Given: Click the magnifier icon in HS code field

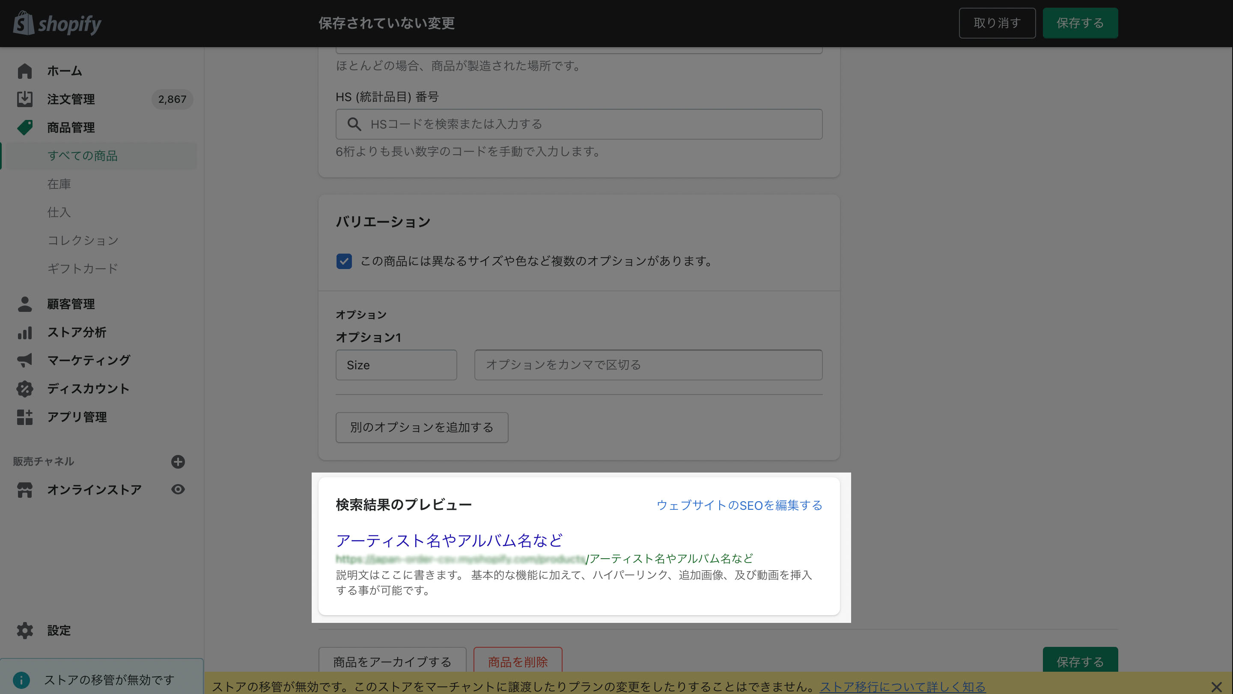Looking at the screenshot, I should click(354, 124).
